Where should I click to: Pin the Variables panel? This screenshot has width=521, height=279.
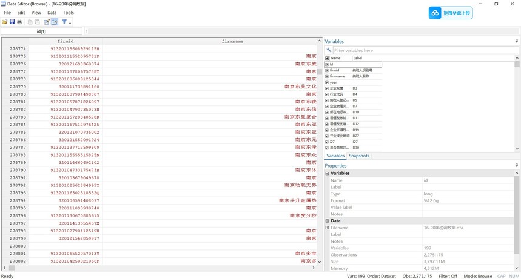click(516, 42)
